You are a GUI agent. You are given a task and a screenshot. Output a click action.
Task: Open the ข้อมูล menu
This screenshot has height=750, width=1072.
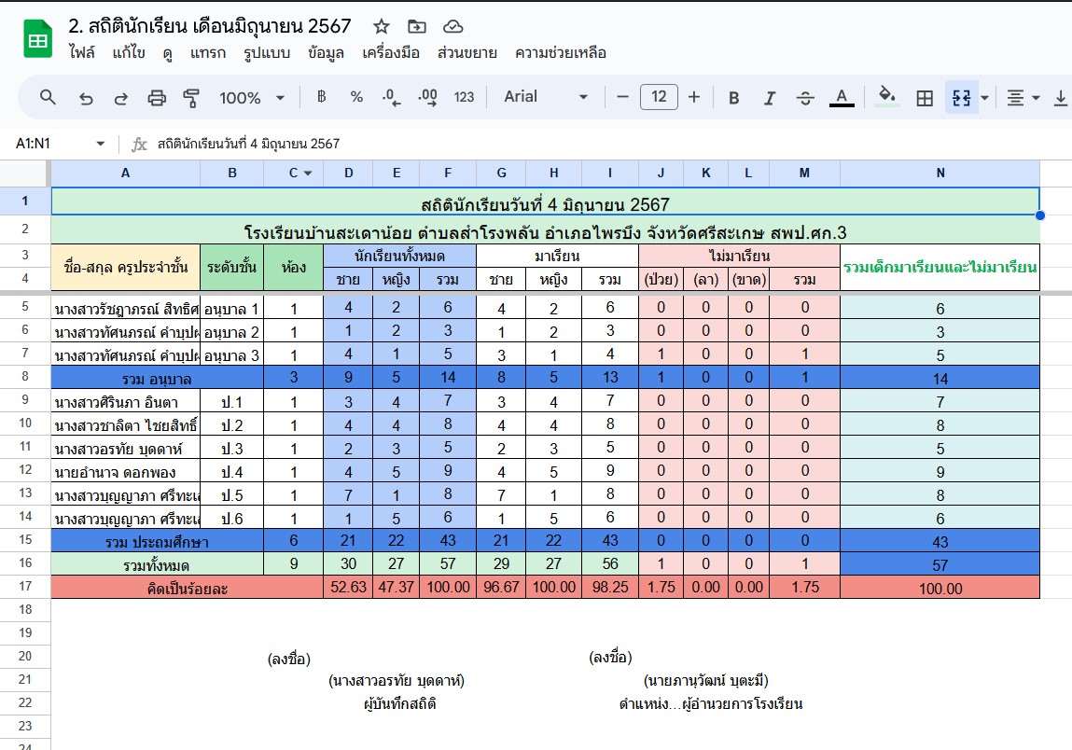[x=326, y=52]
